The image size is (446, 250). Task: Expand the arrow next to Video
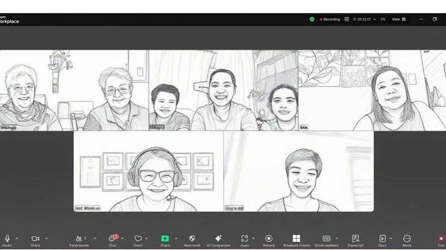click(46, 238)
